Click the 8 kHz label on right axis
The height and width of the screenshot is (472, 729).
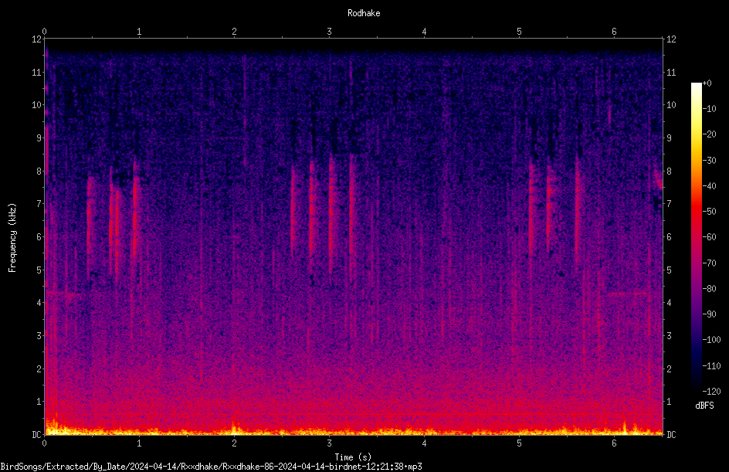[669, 171]
